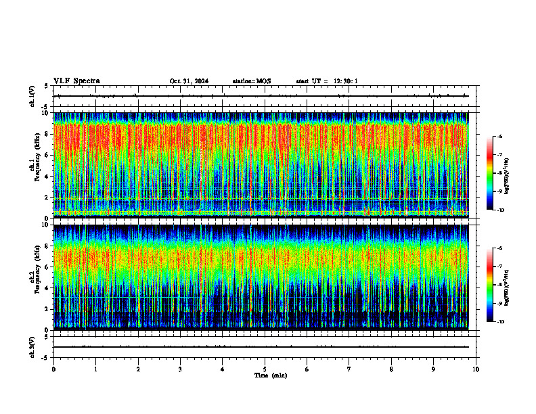Click the ch.1 frequency tick label "4"
Viewport: 536px width, 414px height.
coord(47,177)
